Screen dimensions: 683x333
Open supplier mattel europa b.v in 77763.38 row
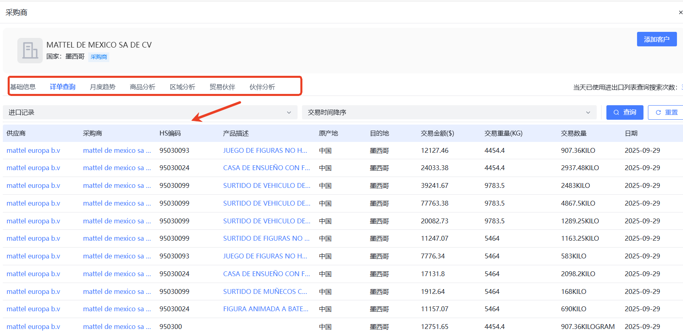pos(33,203)
